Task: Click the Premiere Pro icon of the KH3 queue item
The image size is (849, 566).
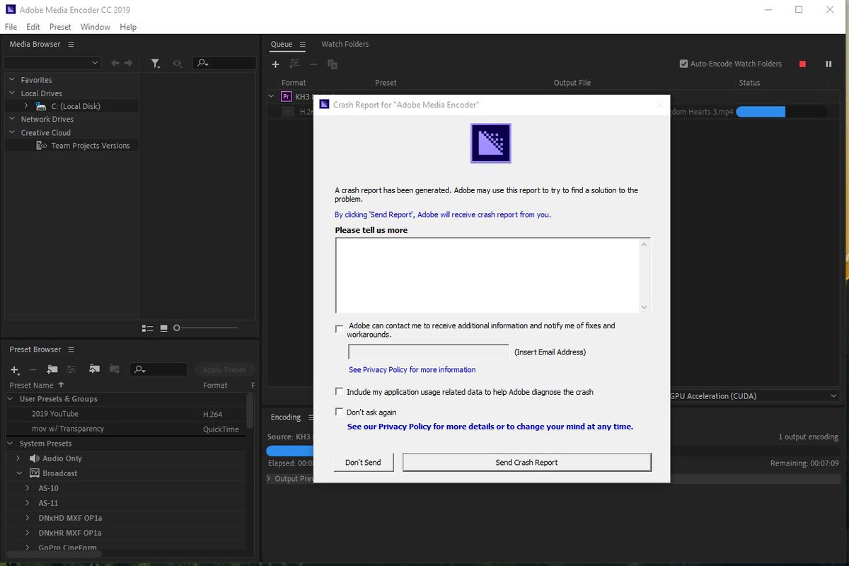Action: pos(287,96)
